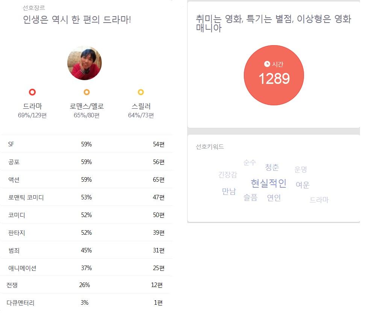Select the 현실적인 keyword
The width and height of the screenshot is (366, 316).
pyautogui.click(x=268, y=183)
